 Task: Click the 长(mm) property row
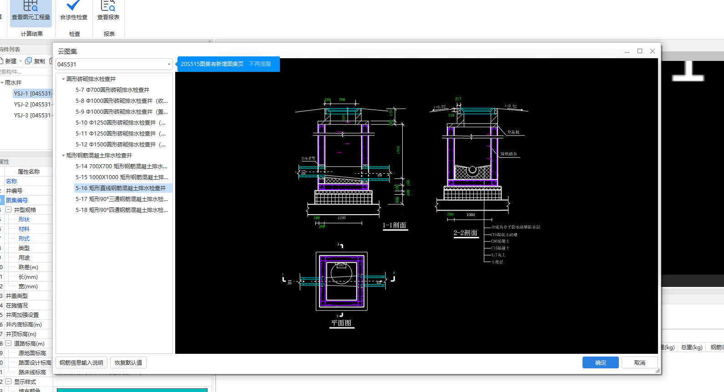27,276
